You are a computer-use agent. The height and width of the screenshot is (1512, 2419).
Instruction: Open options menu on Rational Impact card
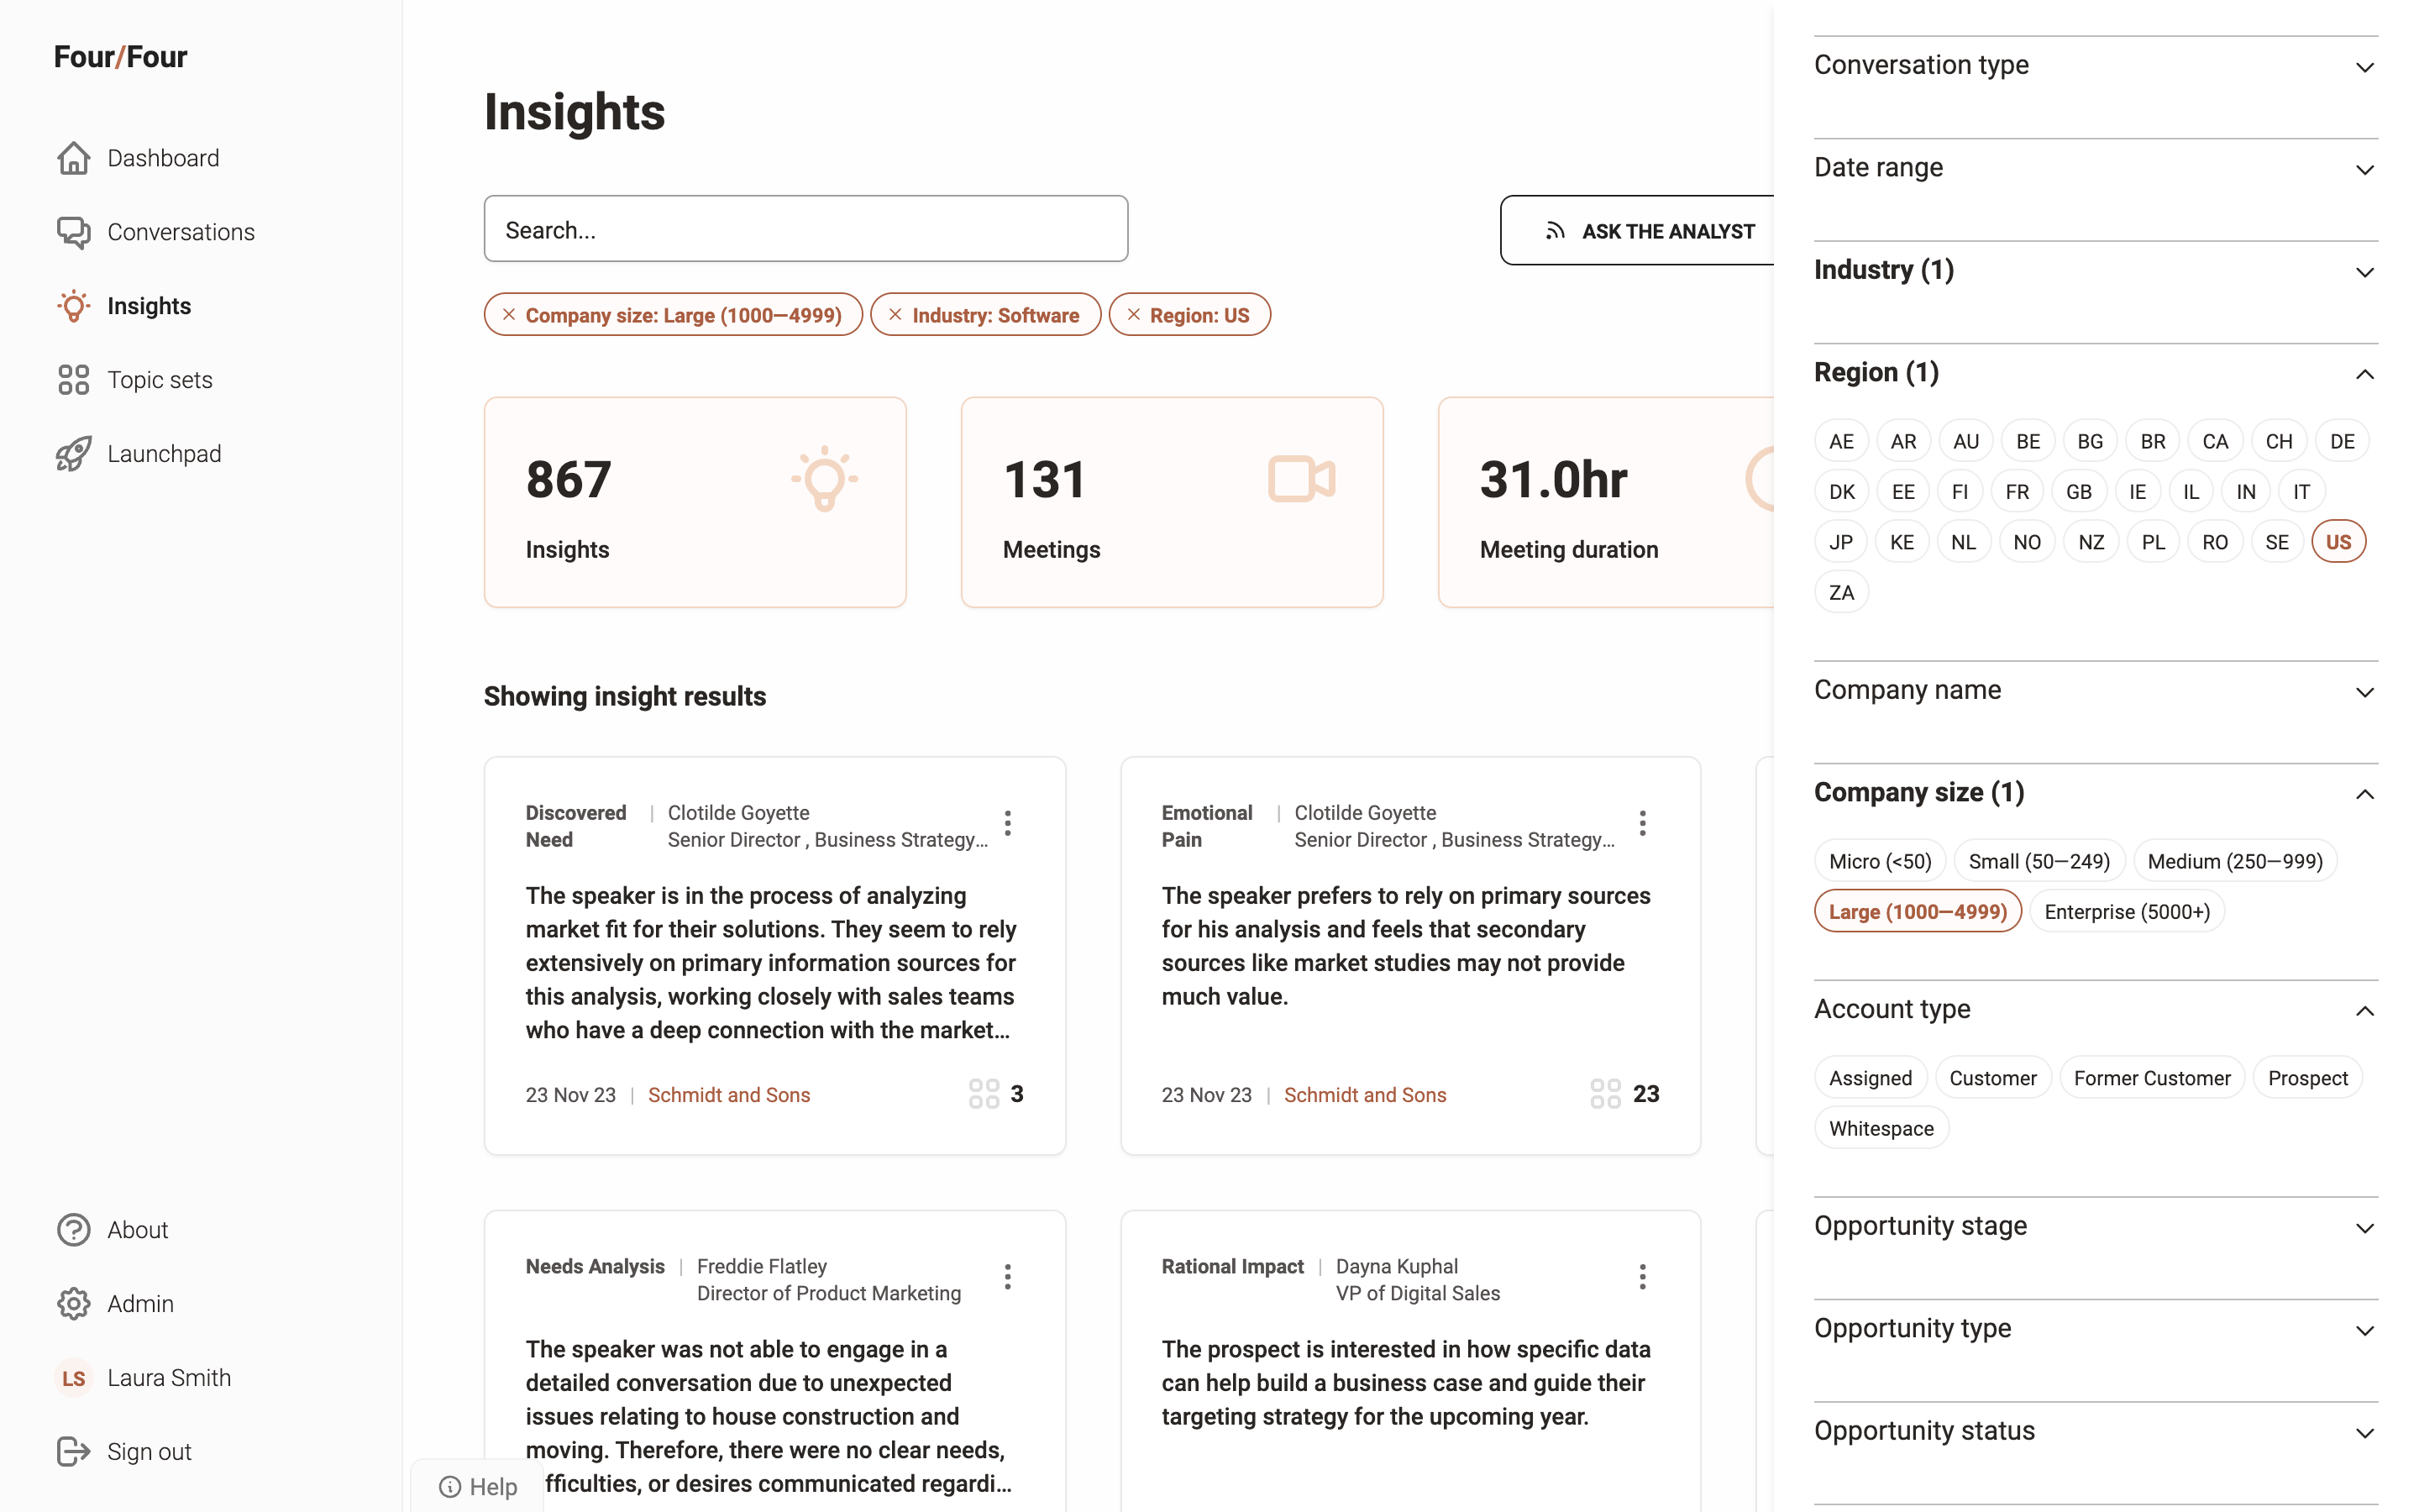point(1642,1276)
